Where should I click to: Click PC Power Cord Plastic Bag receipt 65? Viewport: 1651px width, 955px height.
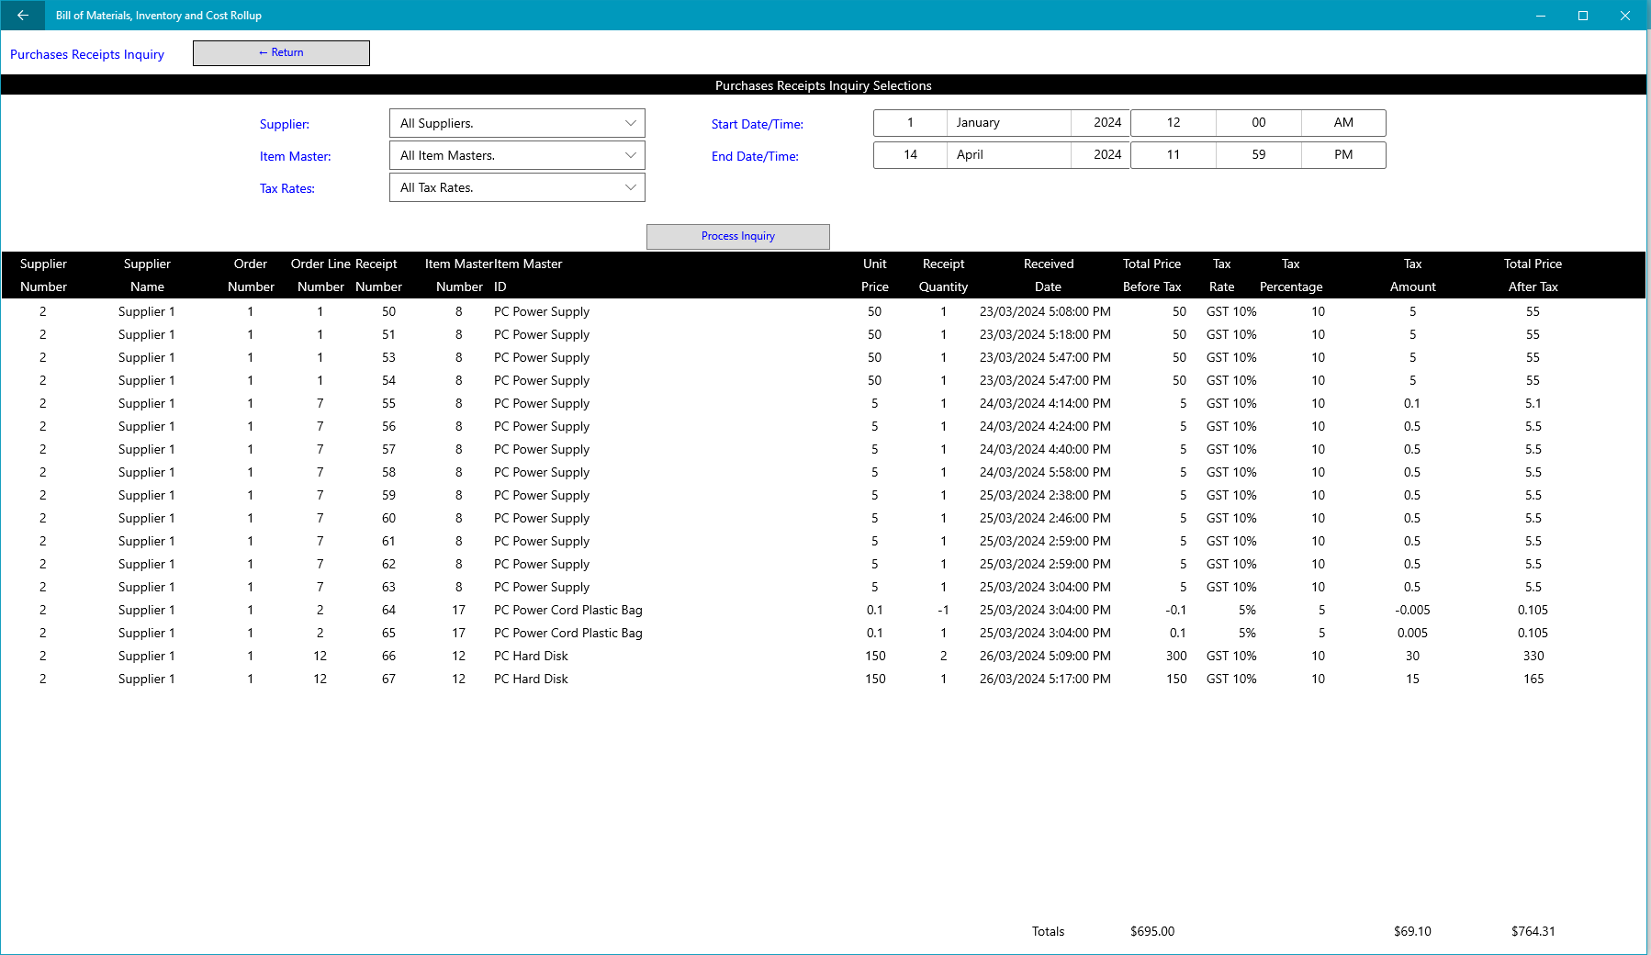click(x=567, y=633)
